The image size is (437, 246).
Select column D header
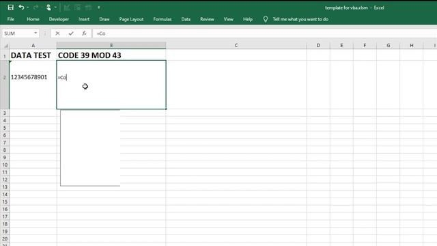[x=318, y=45]
